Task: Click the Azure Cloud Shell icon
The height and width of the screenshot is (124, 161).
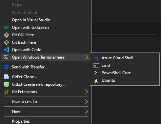Action: coord(96,58)
